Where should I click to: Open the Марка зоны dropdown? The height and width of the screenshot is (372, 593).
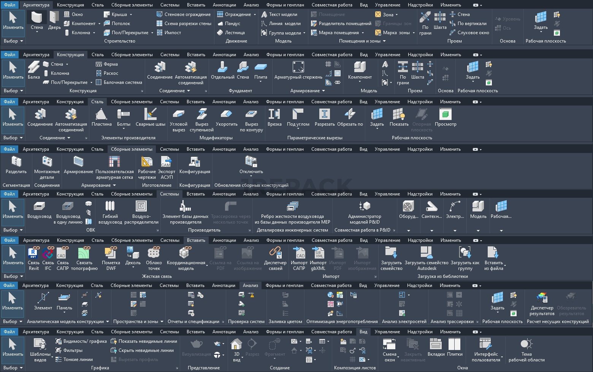[x=413, y=33]
